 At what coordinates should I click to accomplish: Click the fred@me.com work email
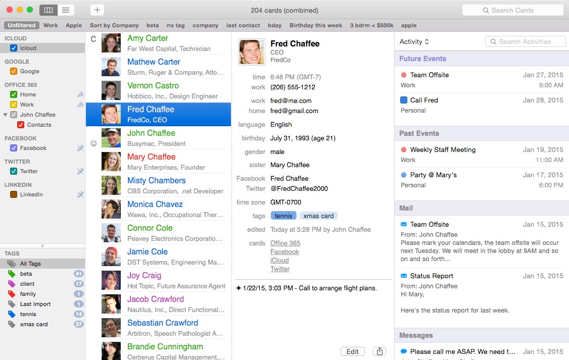click(291, 101)
